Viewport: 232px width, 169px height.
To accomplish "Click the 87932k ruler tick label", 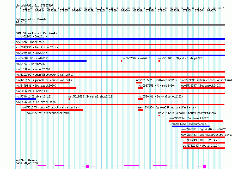I will coord(150,10).
